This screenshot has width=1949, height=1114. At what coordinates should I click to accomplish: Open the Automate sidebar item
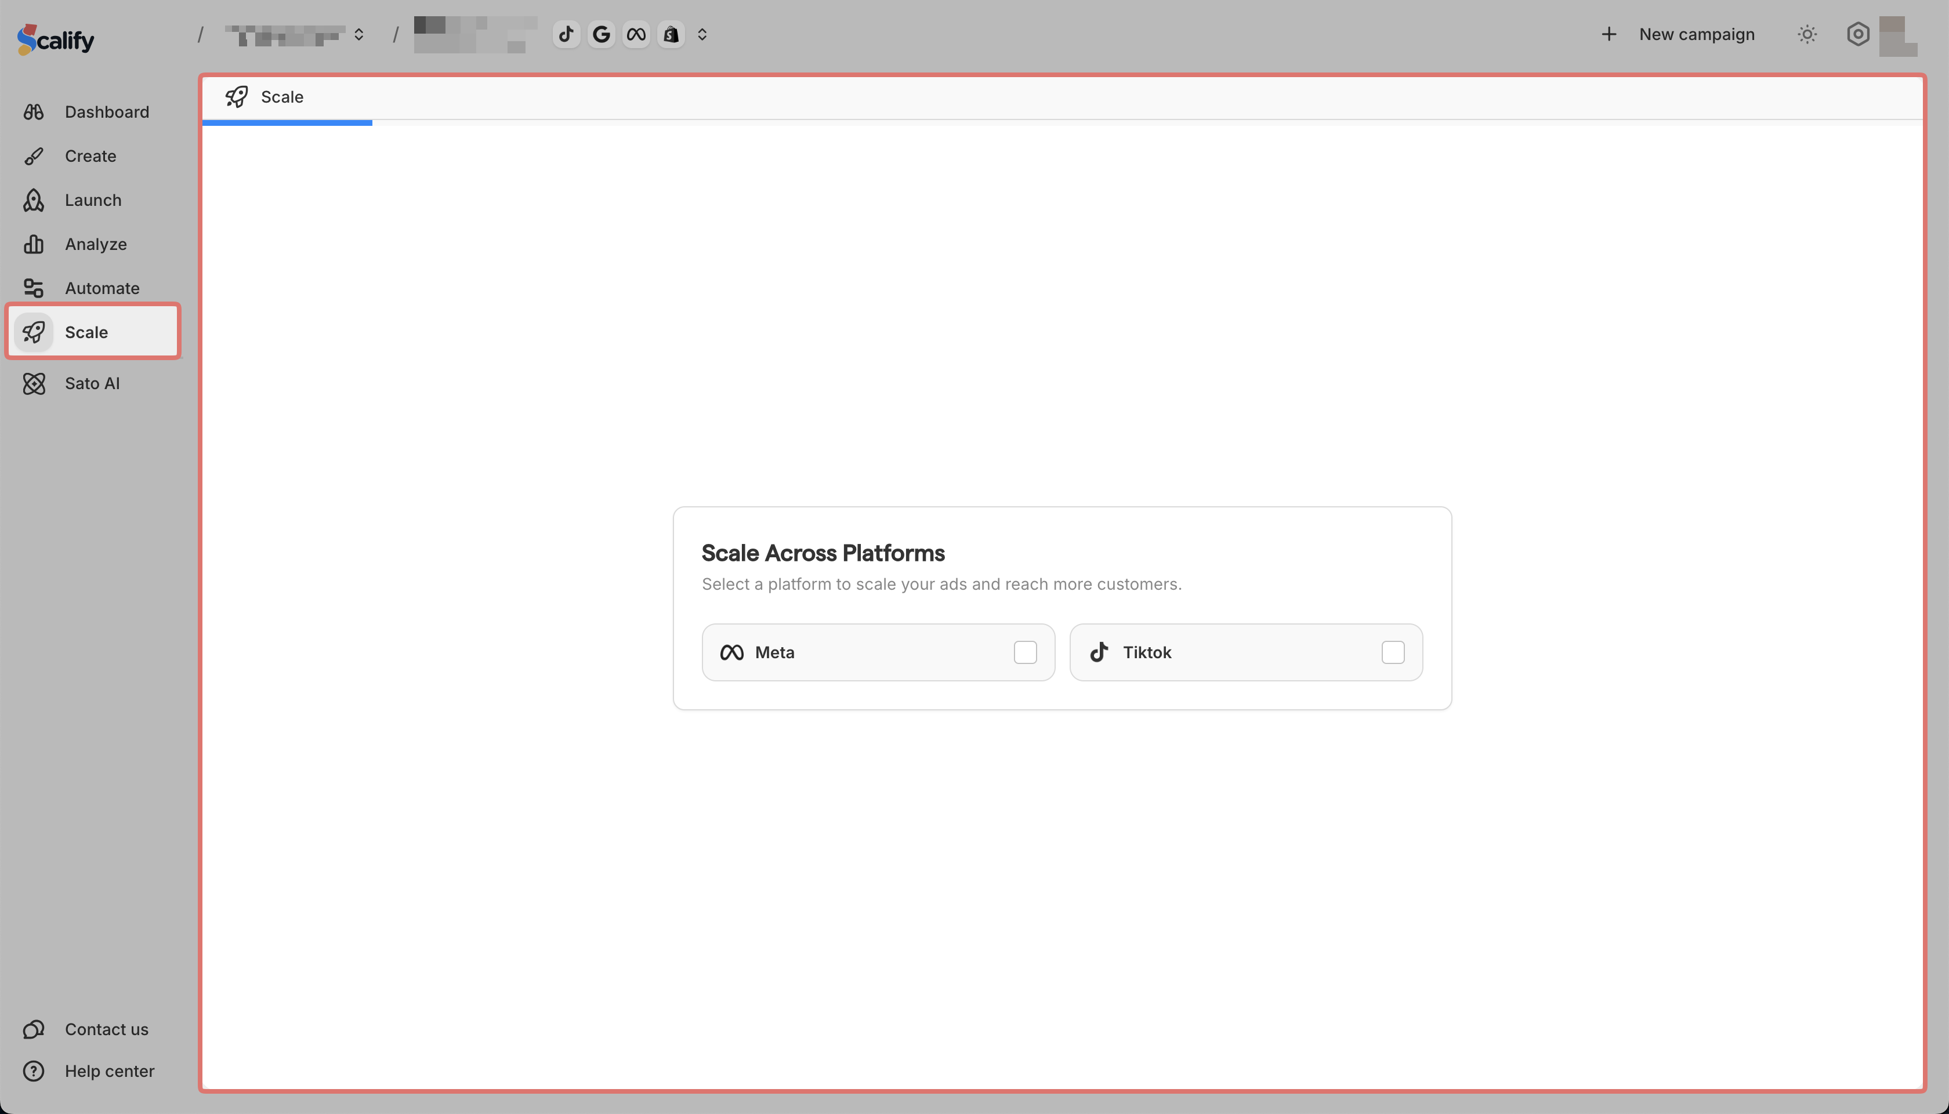[x=102, y=288]
